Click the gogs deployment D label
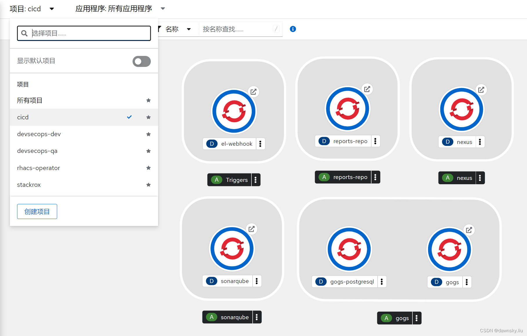Viewport: 527px width, 336px height. point(445,282)
